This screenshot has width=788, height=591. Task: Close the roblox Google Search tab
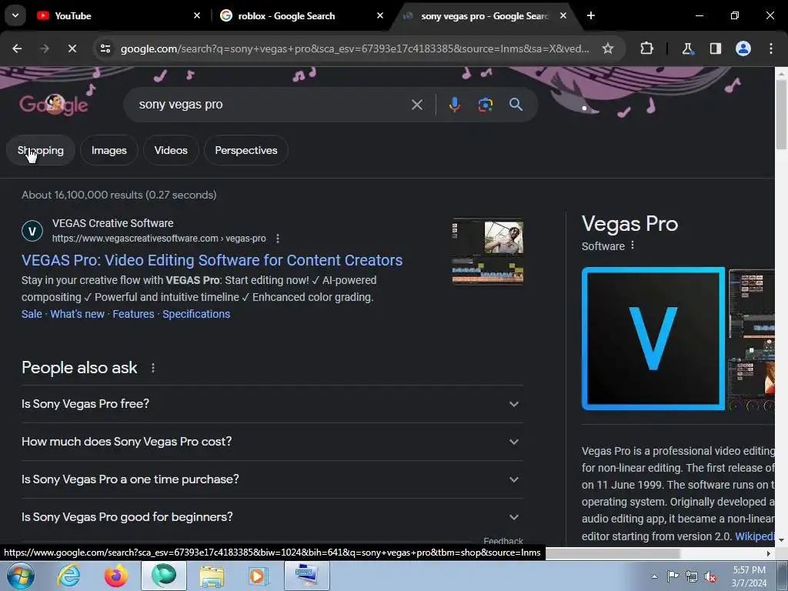click(380, 15)
